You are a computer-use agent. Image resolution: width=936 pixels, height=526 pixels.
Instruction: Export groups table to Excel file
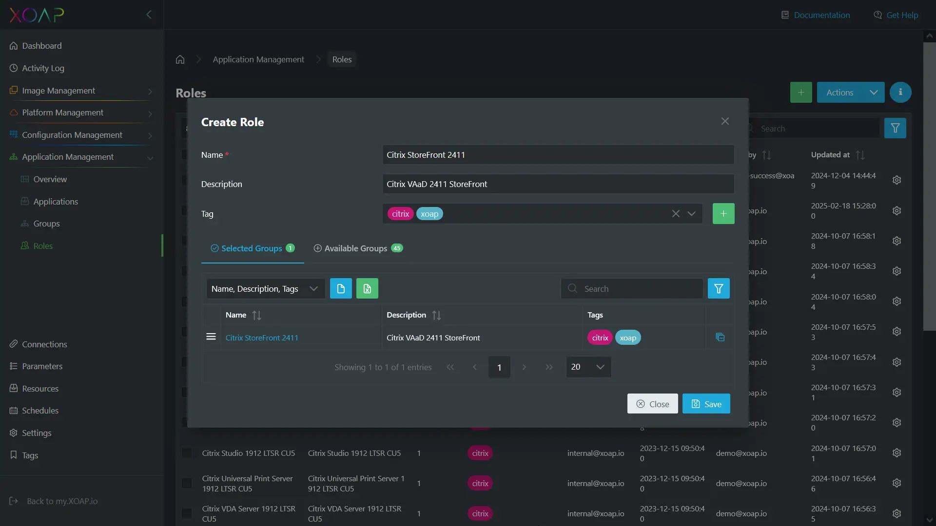coord(367,289)
